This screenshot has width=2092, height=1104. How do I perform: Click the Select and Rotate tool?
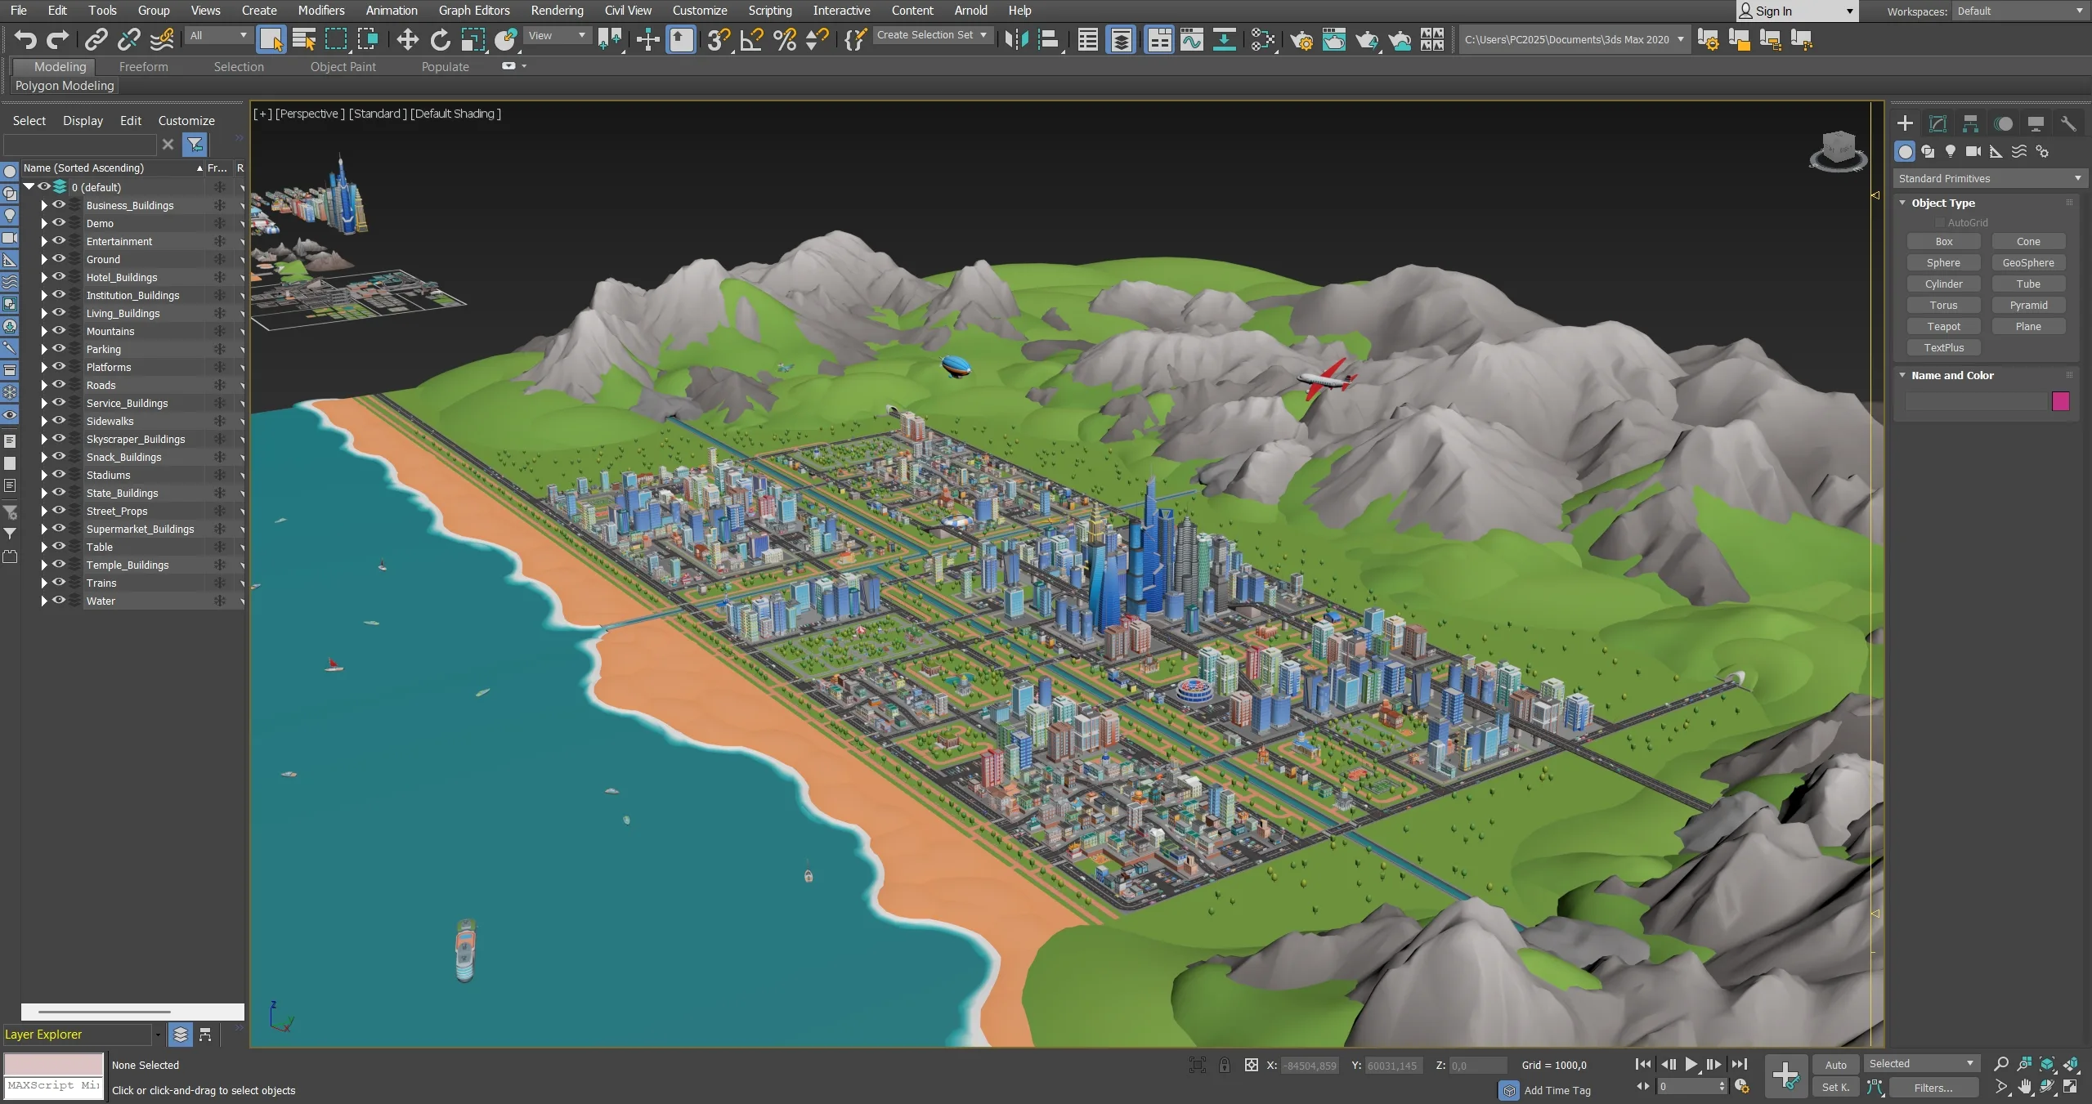(x=440, y=39)
